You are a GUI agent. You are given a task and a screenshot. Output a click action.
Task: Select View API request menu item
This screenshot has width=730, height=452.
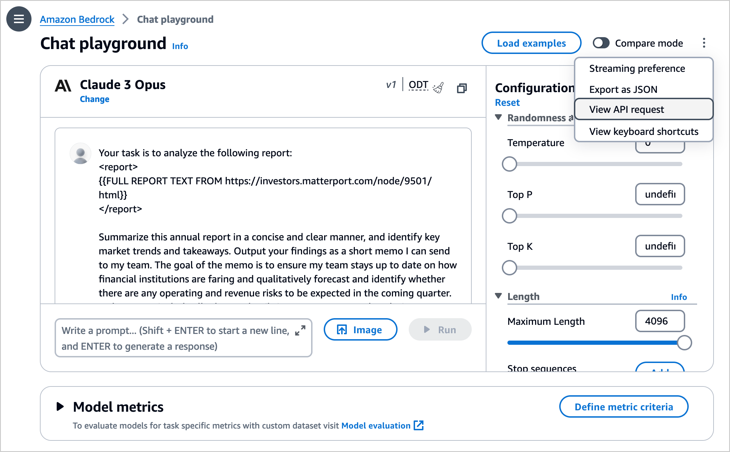pyautogui.click(x=626, y=109)
